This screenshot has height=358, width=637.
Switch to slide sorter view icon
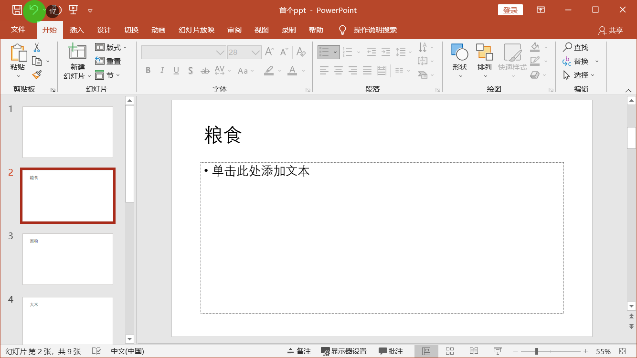click(x=450, y=351)
